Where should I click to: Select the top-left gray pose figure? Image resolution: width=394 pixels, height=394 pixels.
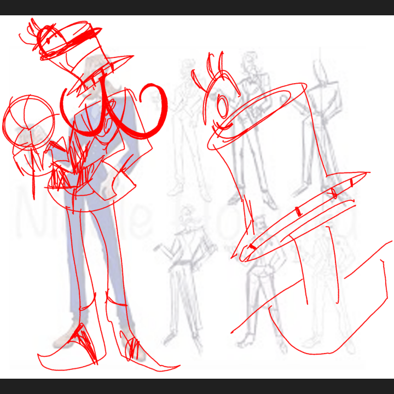click(189, 126)
